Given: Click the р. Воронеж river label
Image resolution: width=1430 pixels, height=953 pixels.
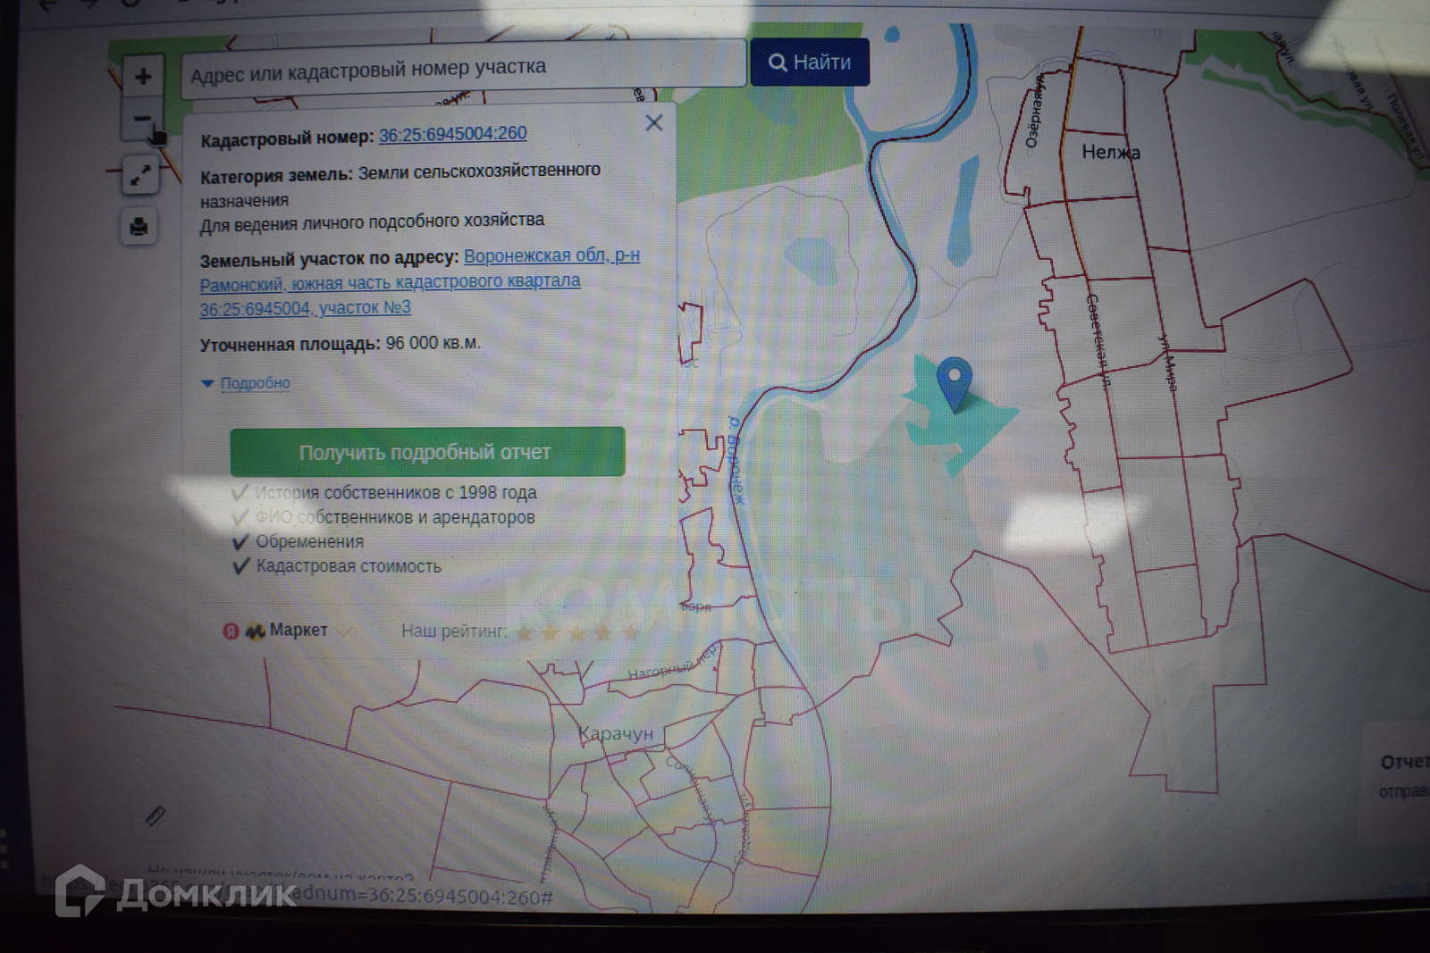Looking at the screenshot, I should click(735, 461).
